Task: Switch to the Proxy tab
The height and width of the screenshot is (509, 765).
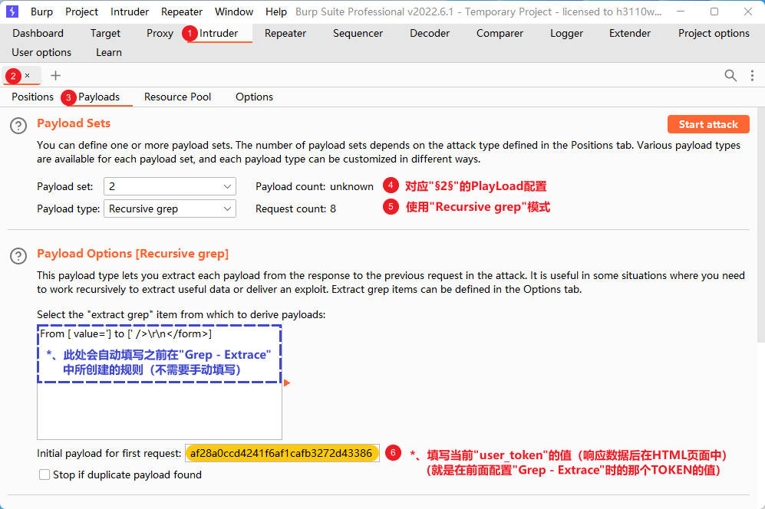Action: tap(160, 33)
